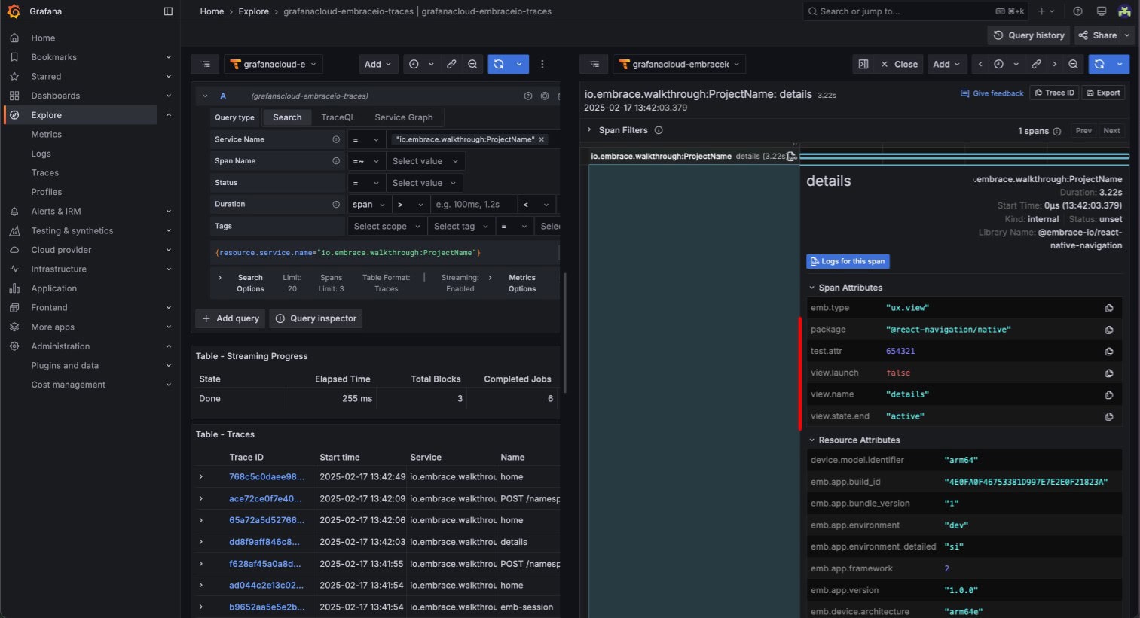The image size is (1140, 618).
Task: Open Profiles under Explore
Action: pos(47,192)
